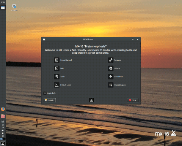
Task: Open the file manager folder in panel
Action: point(3,116)
